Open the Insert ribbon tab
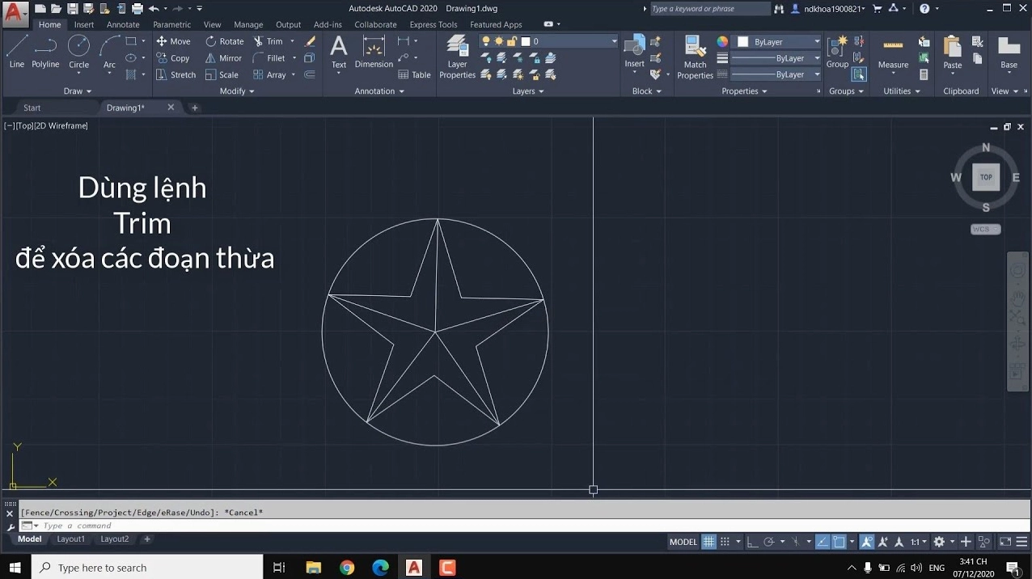The width and height of the screenshot is (1032, 579). click(x=84, y=25)
